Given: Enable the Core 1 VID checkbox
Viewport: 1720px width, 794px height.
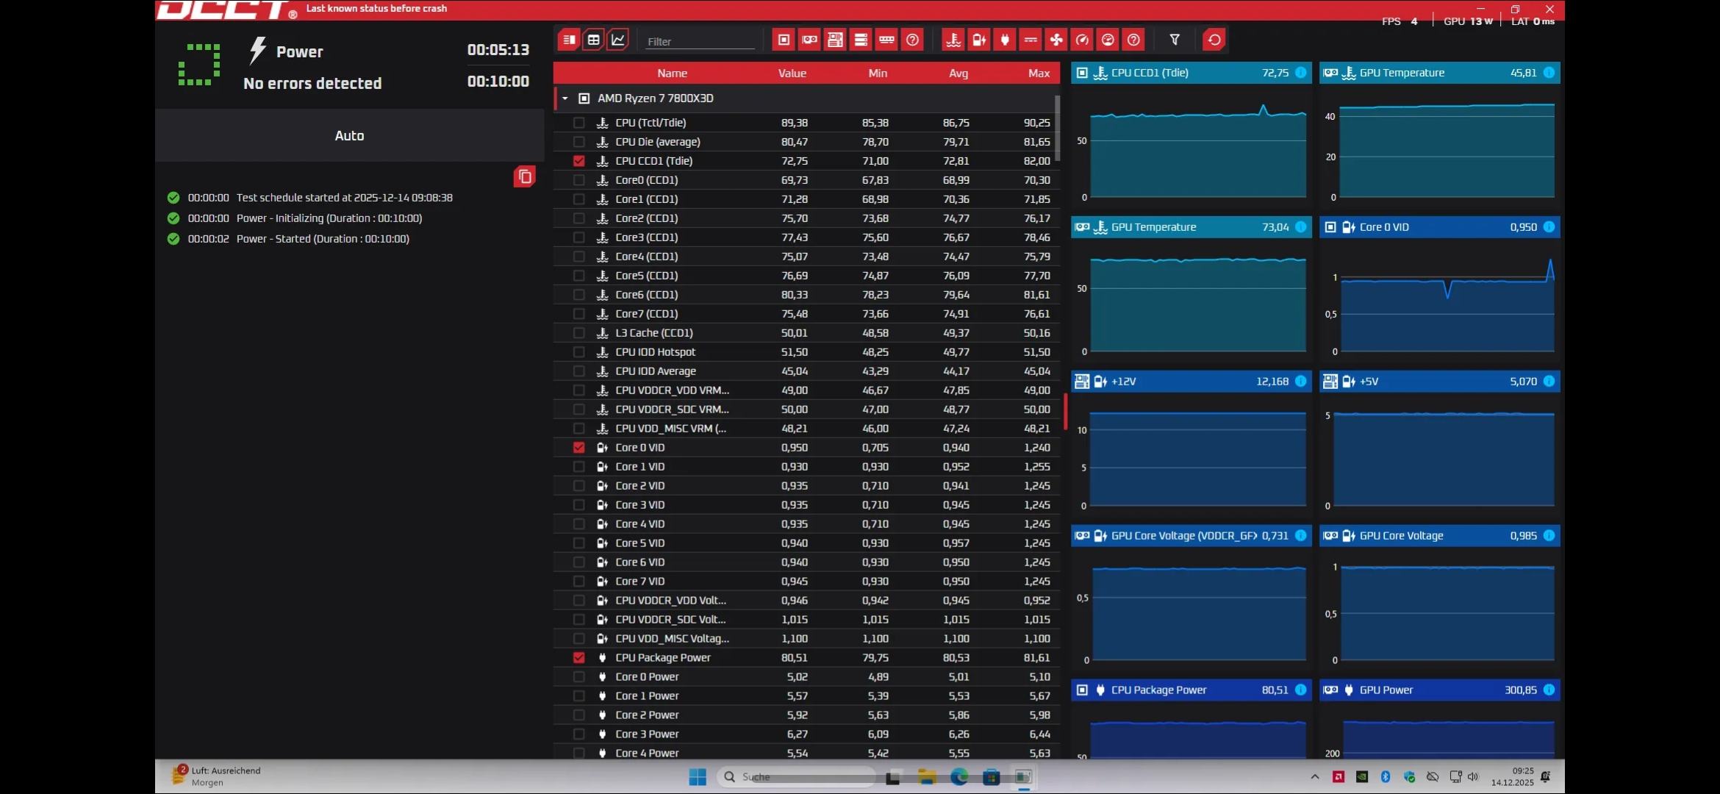Looking at the screenshot, I should (579, 467).
